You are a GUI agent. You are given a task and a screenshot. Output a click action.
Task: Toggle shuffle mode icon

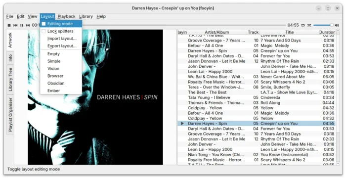click(309, 25)
